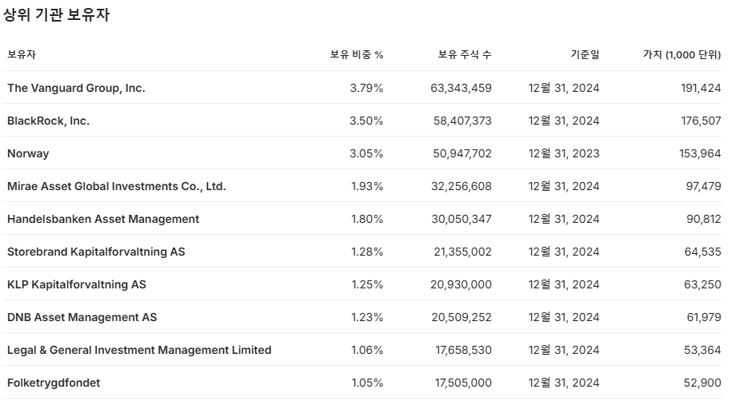Select 'Legal & General Investment Management Limited'
The width and height of the screenshot is (731, 405).
click(x=139, y=350)
